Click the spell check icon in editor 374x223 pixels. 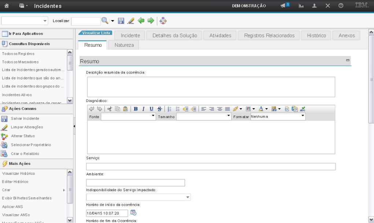tap(303, 109)
